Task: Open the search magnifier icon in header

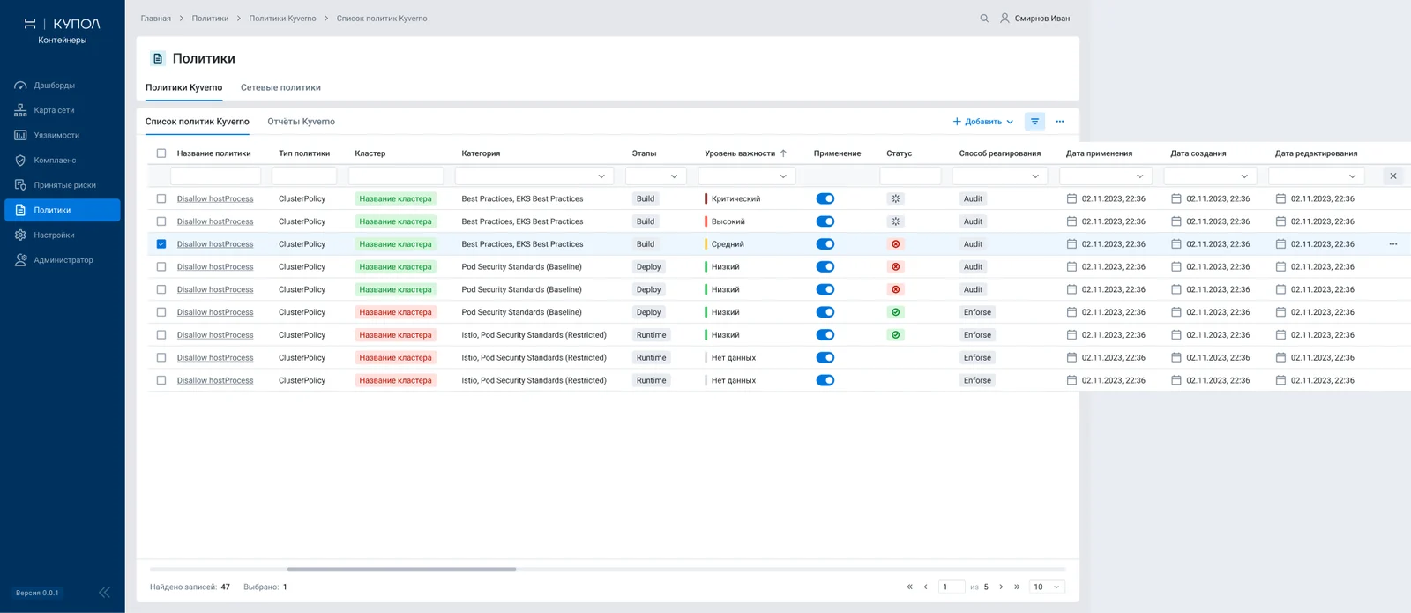Action: (984, 18)
